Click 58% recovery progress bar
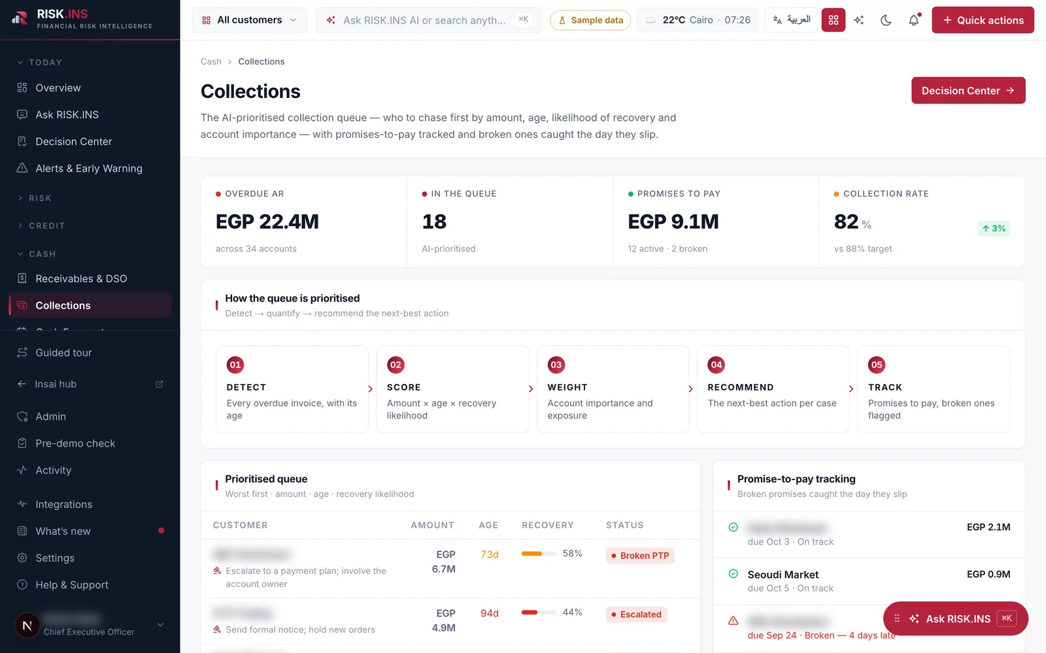Image resolution: width=1046 pixels, height=653 pixels. point(539,554)
